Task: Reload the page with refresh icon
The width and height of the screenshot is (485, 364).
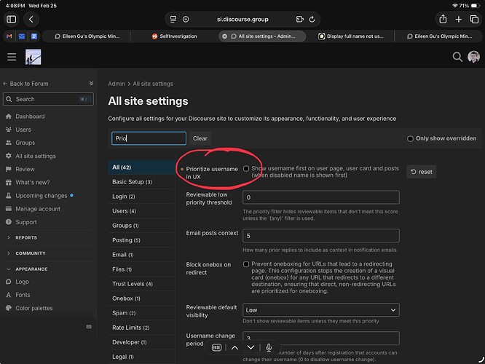Action: 312,19
